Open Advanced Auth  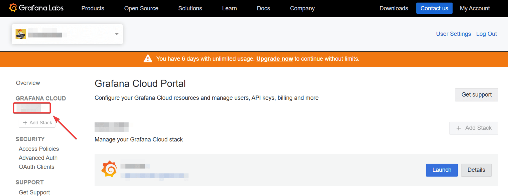pyautogui.click(x=38, y=158)
